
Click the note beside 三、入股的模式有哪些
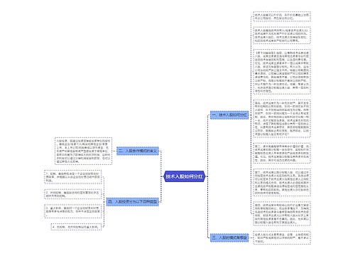(x=282, y=238)
